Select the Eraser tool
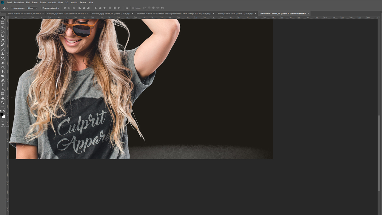 click(x=3, y=63)
